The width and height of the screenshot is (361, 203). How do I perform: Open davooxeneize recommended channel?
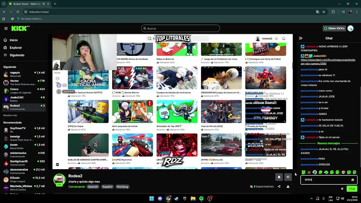(24, 171)
